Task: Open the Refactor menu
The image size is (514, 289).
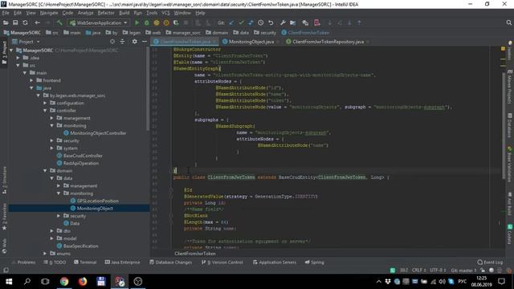Action: 106,13
